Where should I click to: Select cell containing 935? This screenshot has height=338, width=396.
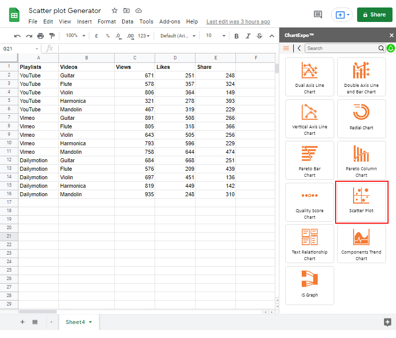click(135, 194)
